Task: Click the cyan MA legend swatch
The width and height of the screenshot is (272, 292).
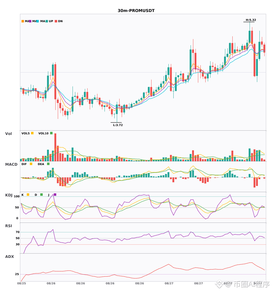Action: coord(37,21)
